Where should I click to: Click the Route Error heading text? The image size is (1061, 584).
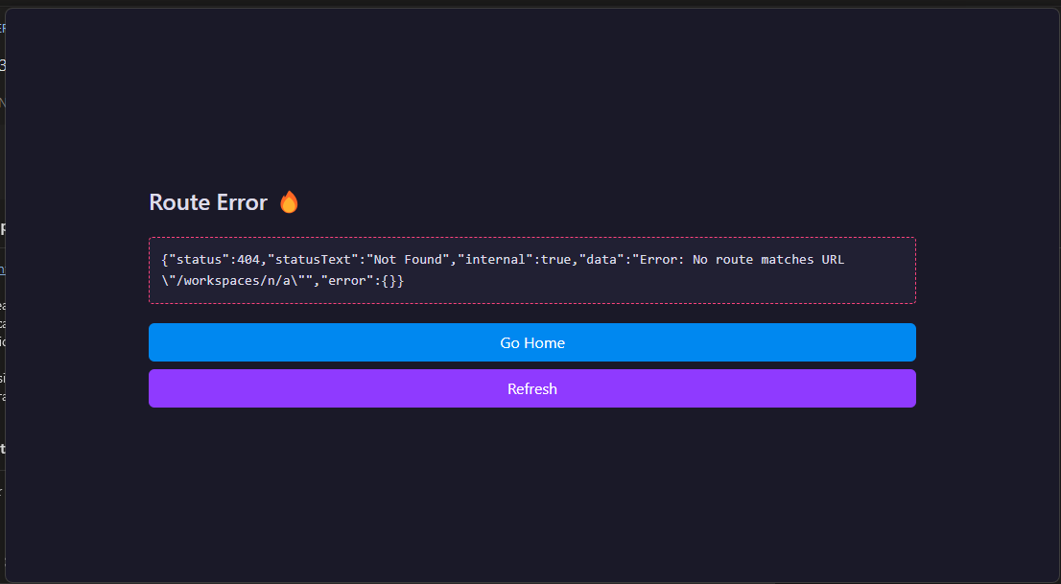tap(208, 202)
